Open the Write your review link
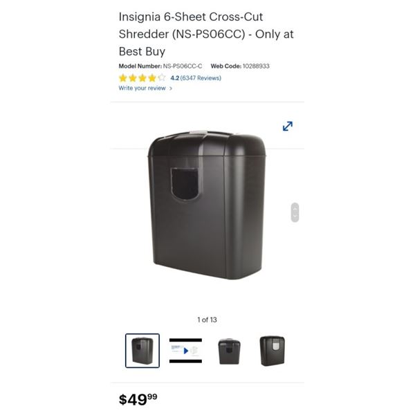Image resolution: width=415 pixels, height=415 pixels. (142, 88)
